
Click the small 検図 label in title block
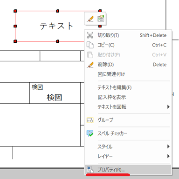click(x=37, y=87)
